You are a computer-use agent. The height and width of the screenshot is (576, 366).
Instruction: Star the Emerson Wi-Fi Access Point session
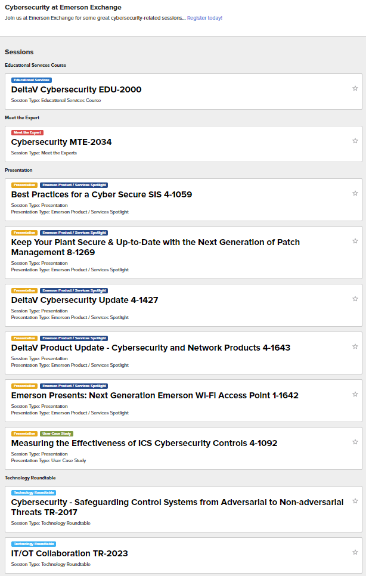(355, 394)
